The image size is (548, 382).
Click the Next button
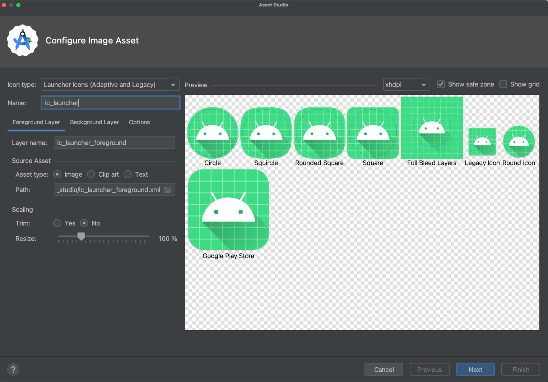coord(475,369)
